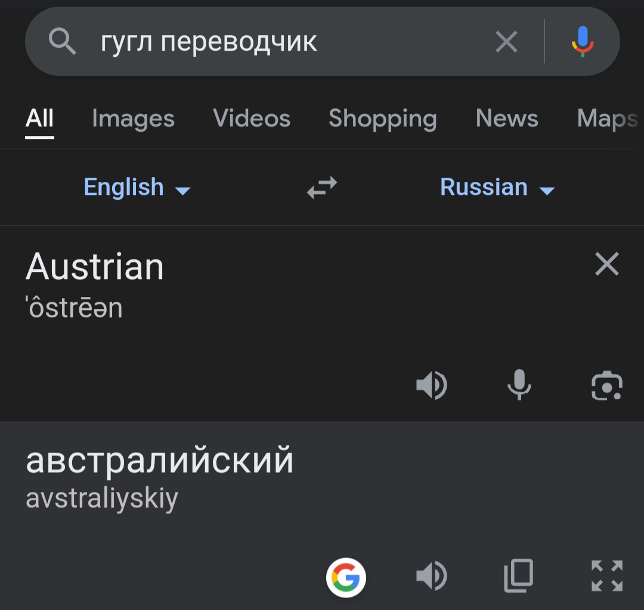Swap the English and Russian languages

pos(322,188)
